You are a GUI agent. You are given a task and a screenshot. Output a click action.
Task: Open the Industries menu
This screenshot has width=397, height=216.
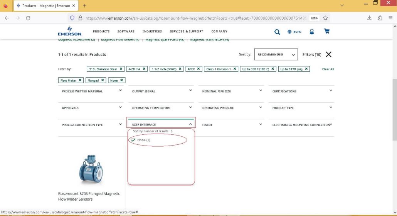coord(152,31)
